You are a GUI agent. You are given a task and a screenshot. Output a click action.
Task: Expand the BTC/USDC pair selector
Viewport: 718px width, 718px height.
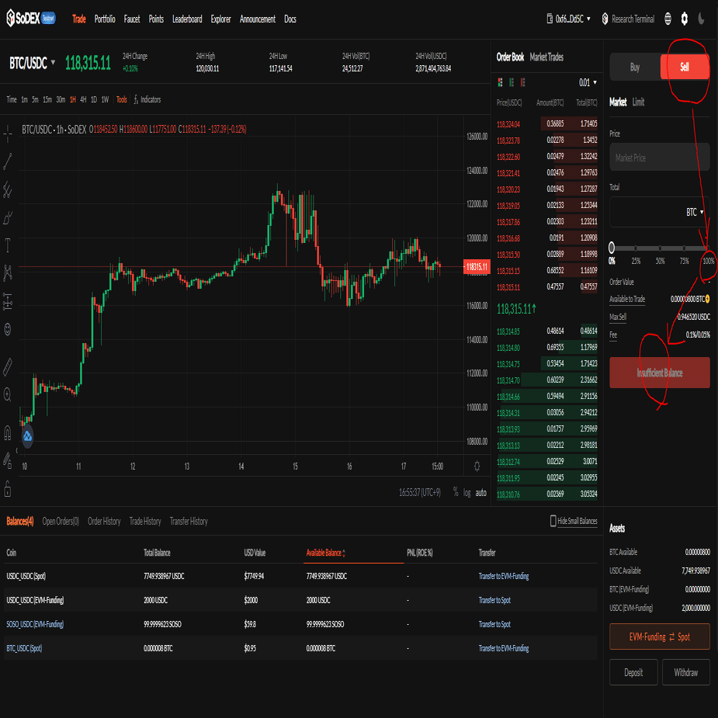pos(32,63)
